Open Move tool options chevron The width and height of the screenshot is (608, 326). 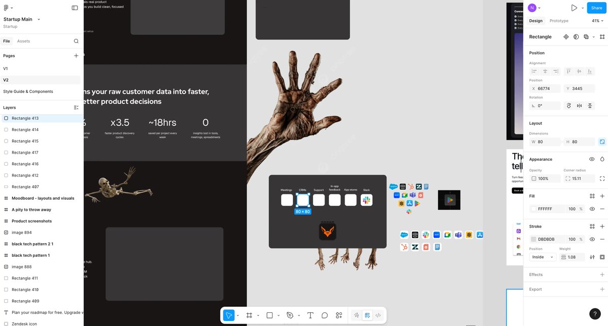click(238, 315)
